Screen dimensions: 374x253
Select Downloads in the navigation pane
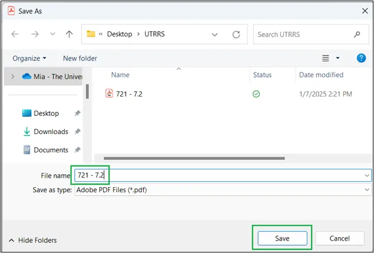click(x=51, y=132)
